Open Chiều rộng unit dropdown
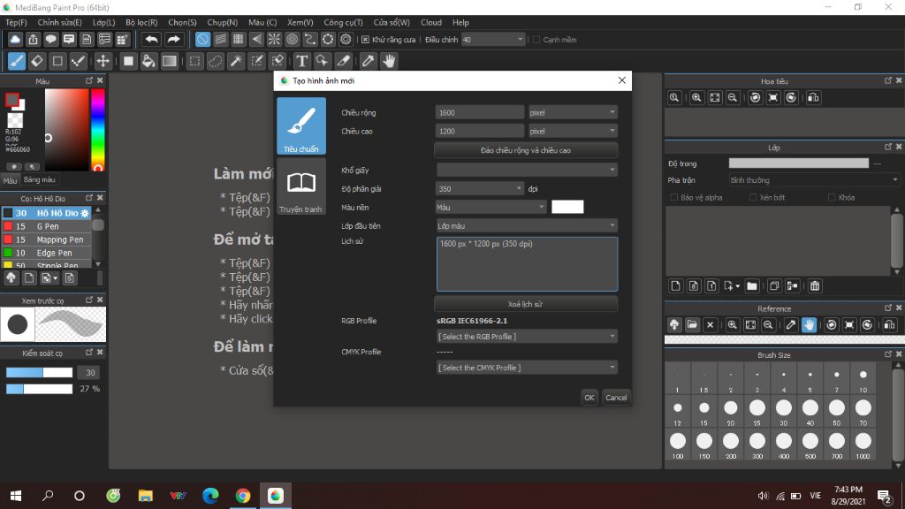This screenshot has height=509, width=905. pos(573,112)
